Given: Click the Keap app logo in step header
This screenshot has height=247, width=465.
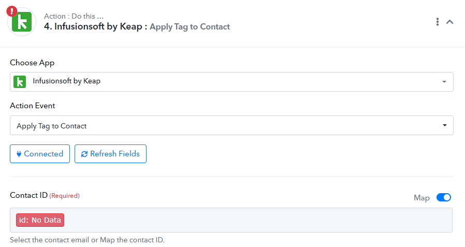Looking at the screenshot, I should (x=22, y=22).
